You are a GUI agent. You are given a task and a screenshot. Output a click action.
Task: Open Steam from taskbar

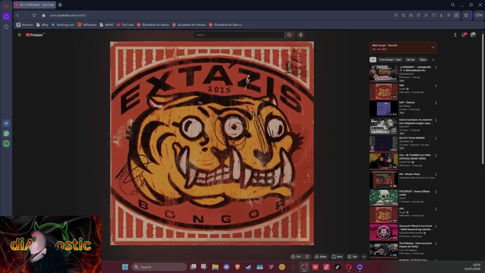[x=249, y=267]
